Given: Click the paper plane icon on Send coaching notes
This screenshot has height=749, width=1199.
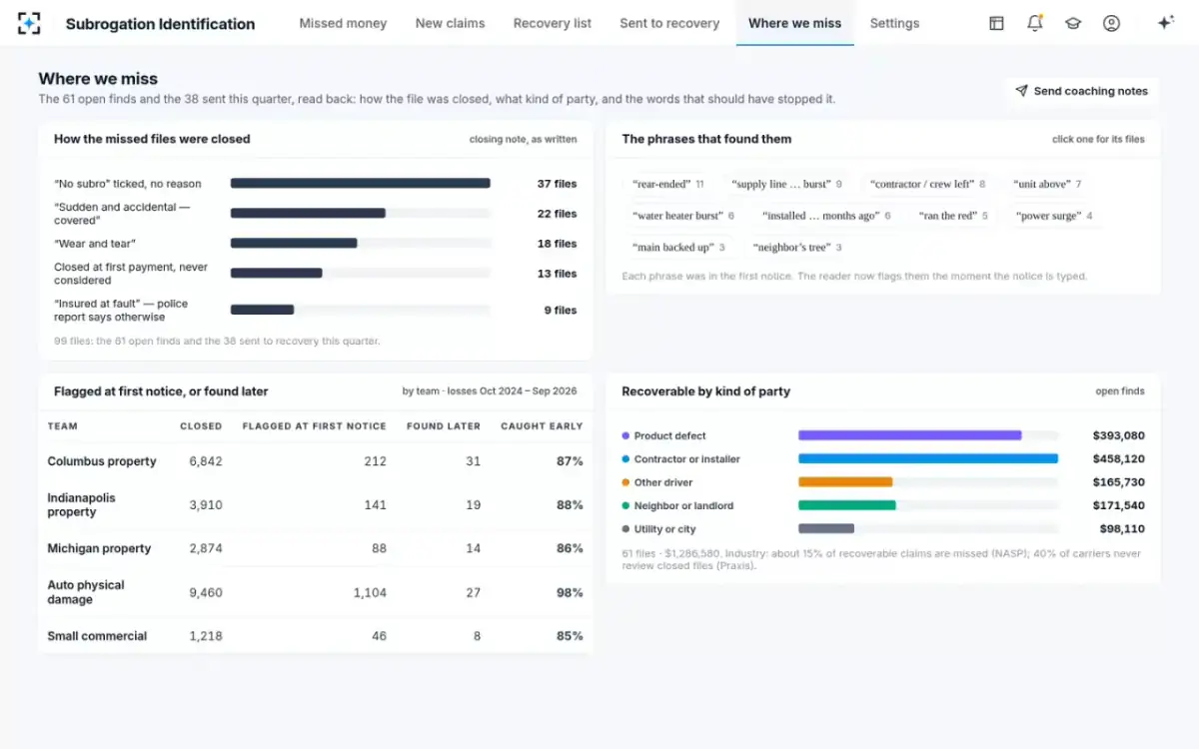Looking at the screenshot, I should pyautogui.click(x=1021, y=91).
